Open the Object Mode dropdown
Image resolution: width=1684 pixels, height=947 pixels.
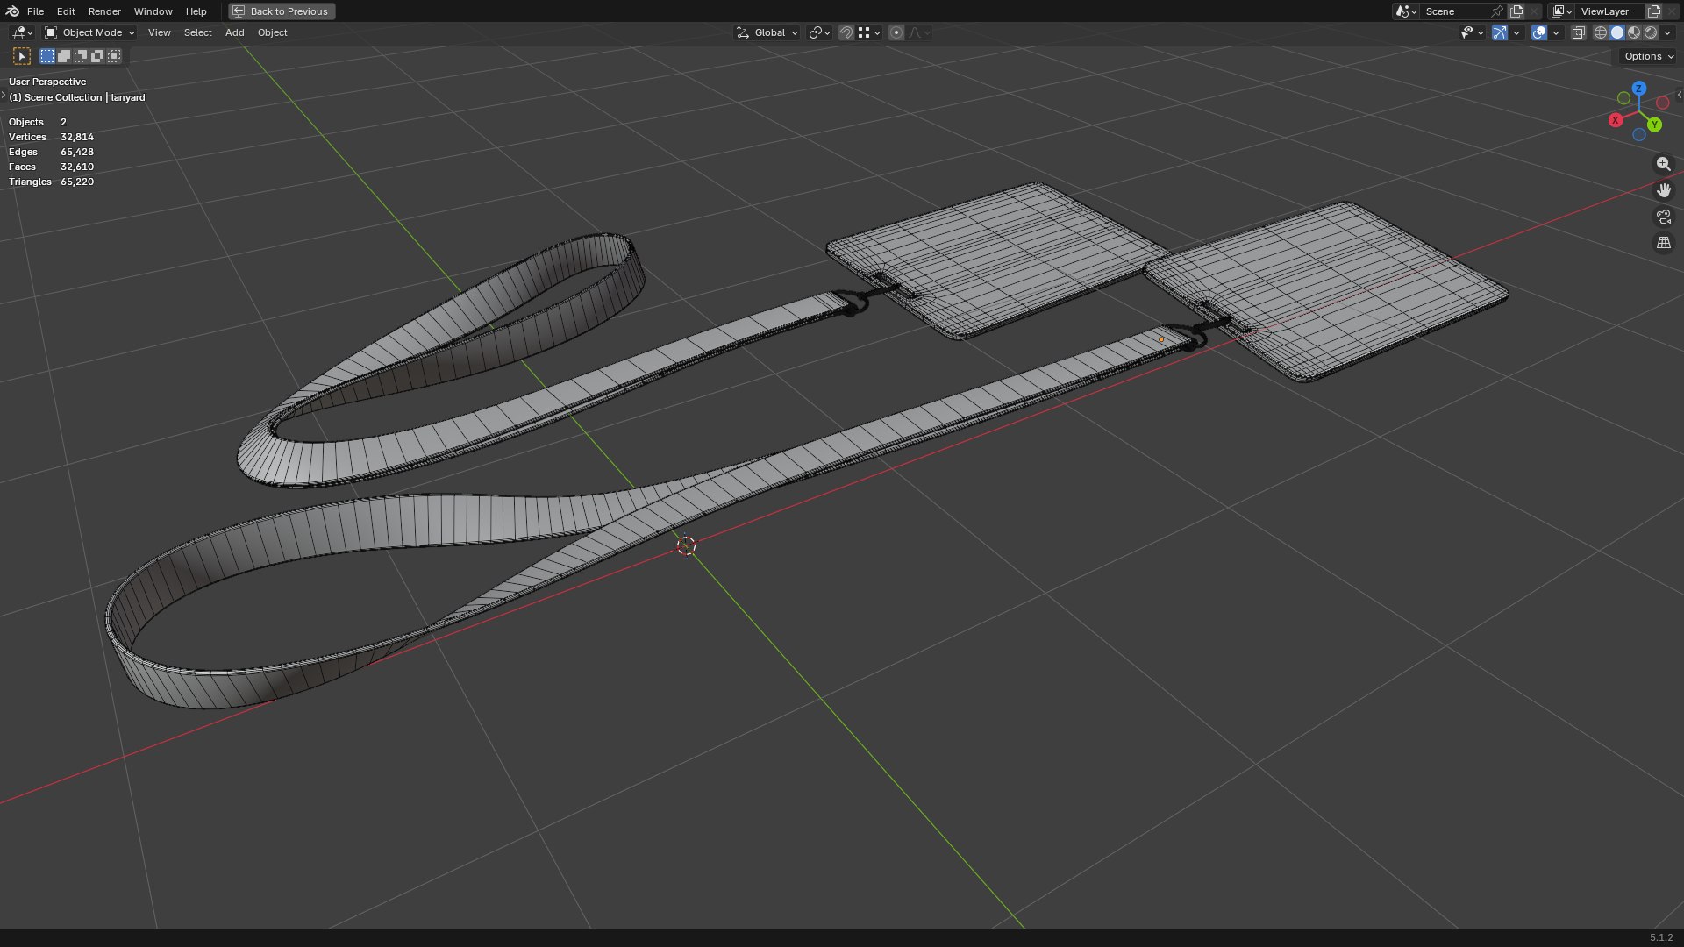89,32
